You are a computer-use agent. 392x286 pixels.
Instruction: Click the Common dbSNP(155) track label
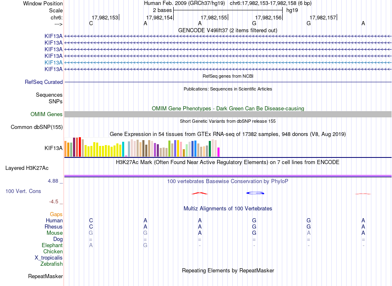[37, 127]
